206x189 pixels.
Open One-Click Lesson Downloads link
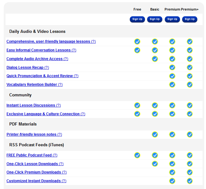pyautogui.click(x=35, y=164)
